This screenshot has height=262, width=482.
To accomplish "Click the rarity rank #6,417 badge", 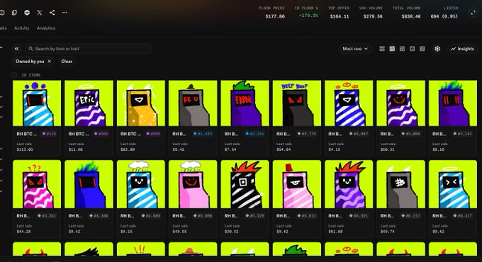I will pos(463,216).
